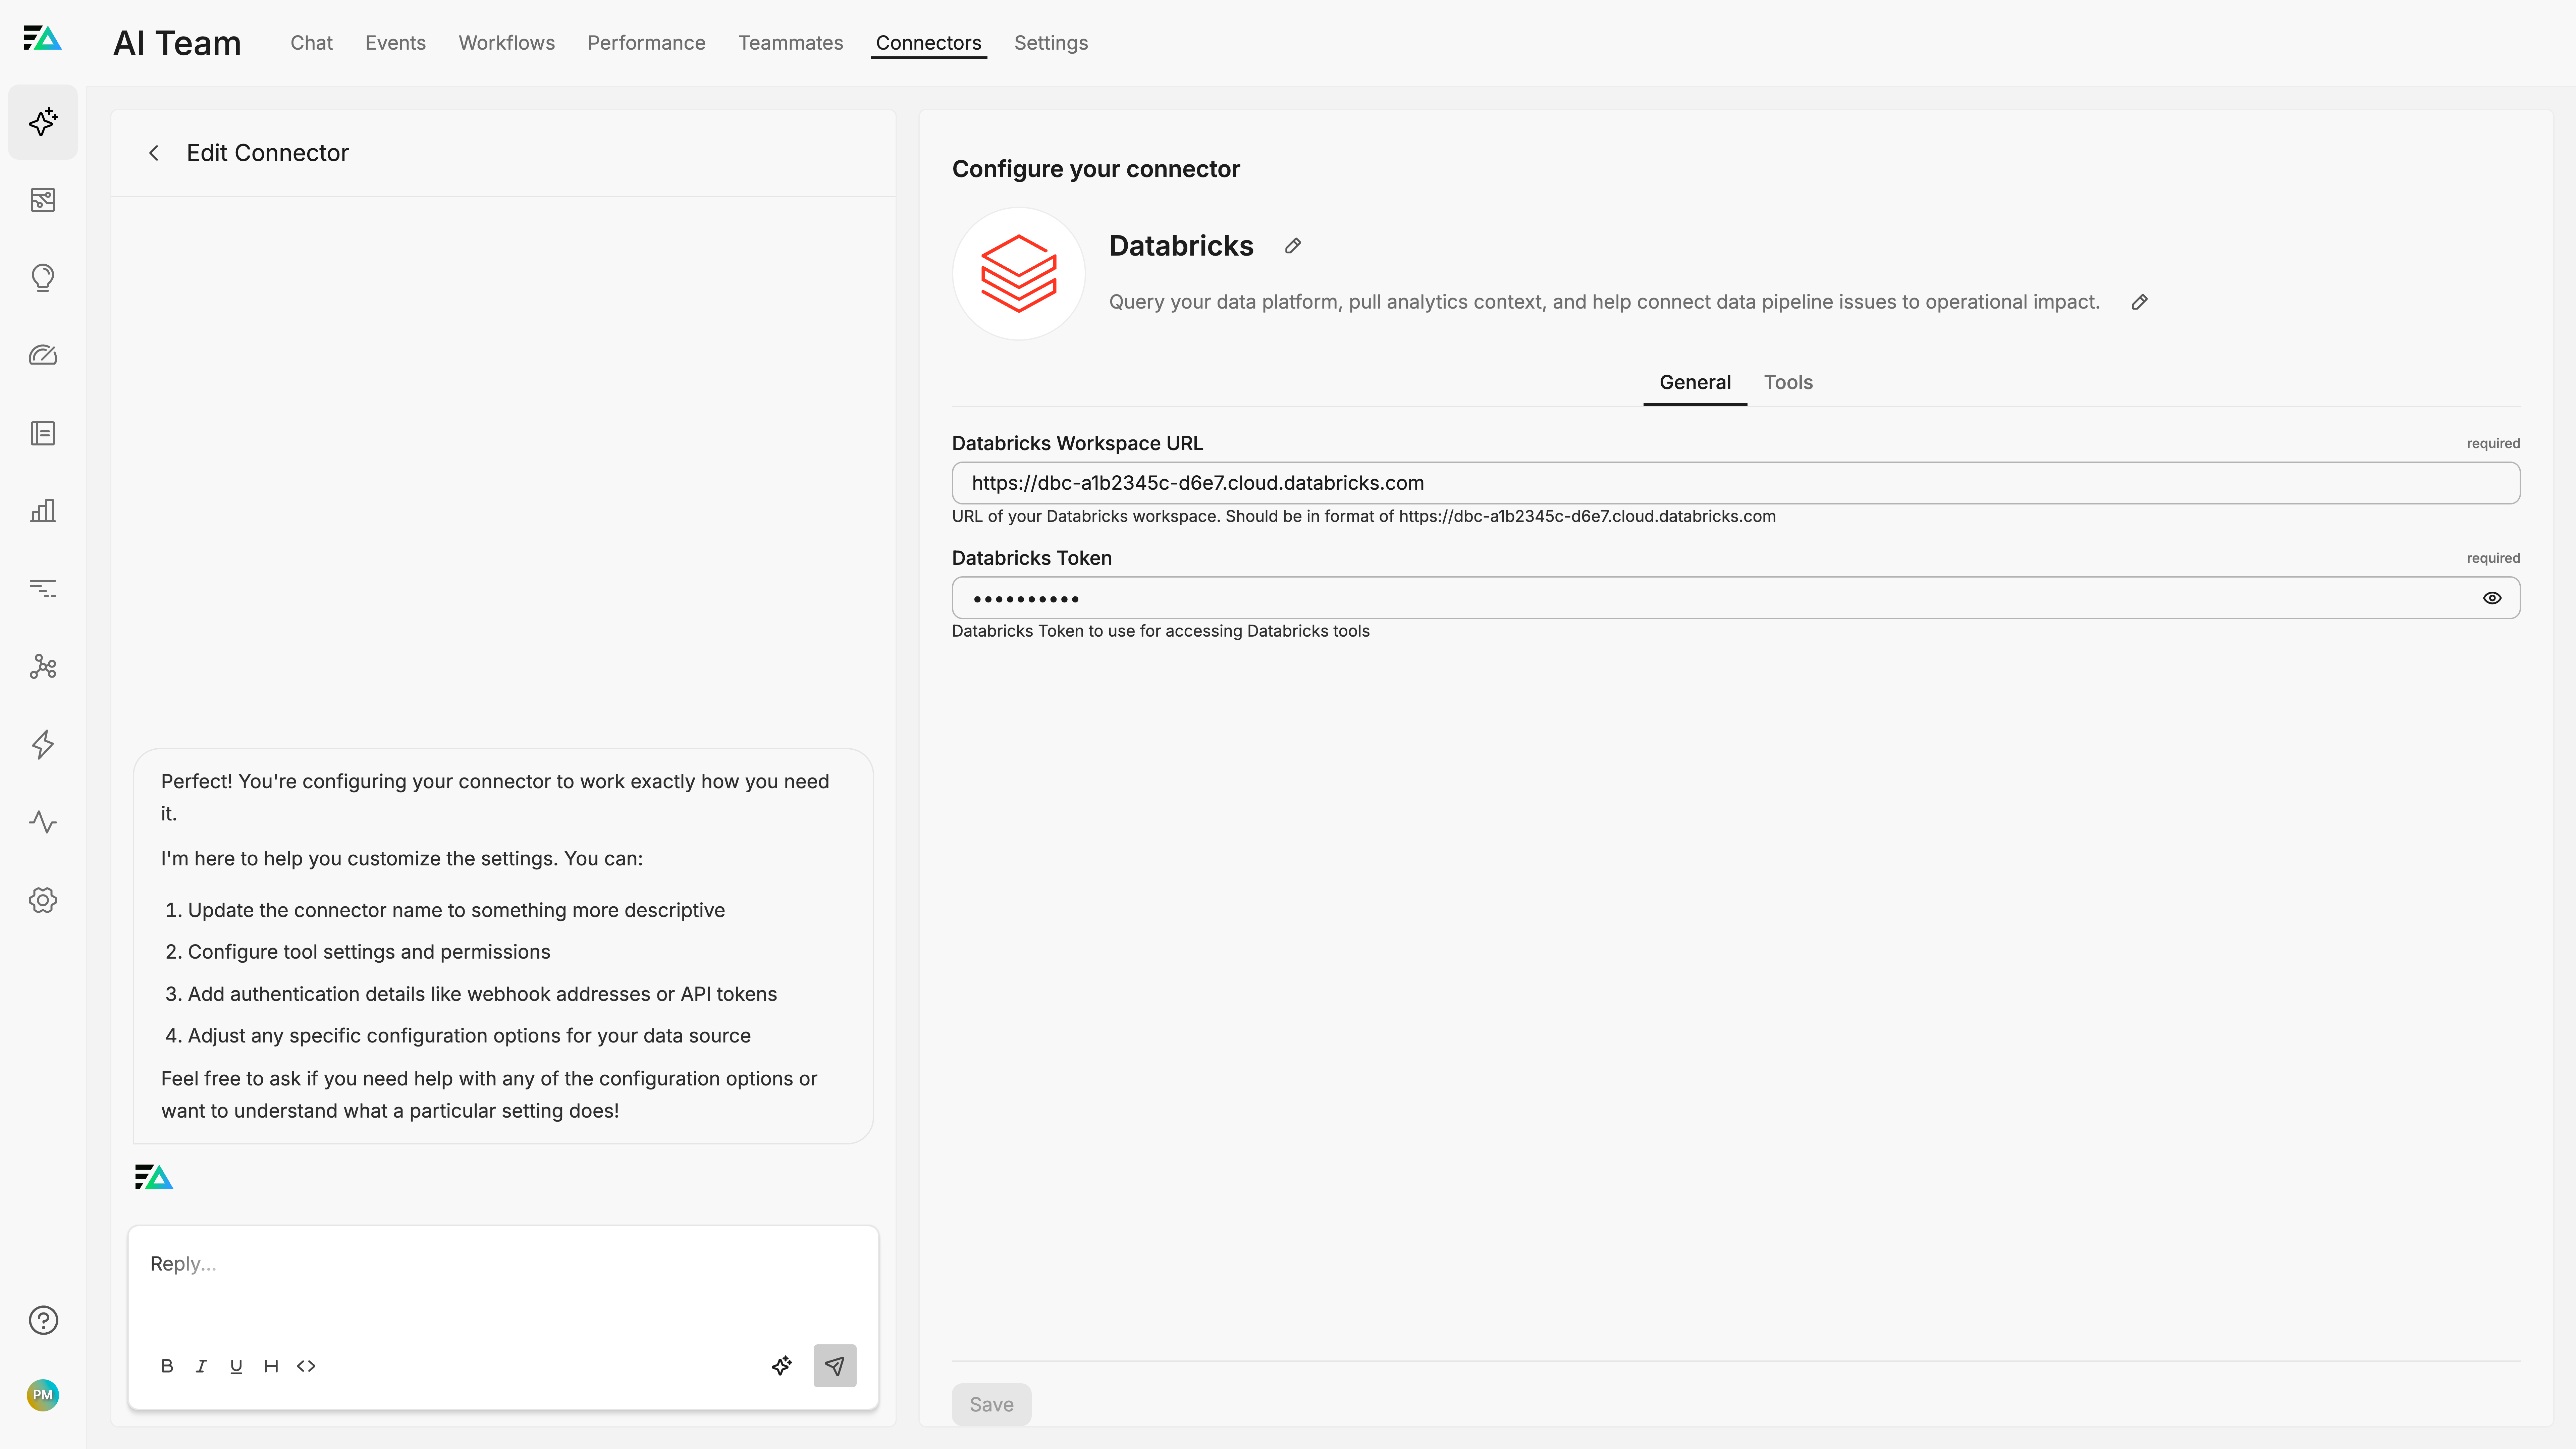Click the AI Team title
The image size is (2576, 1449).
[x=177, y=43]
